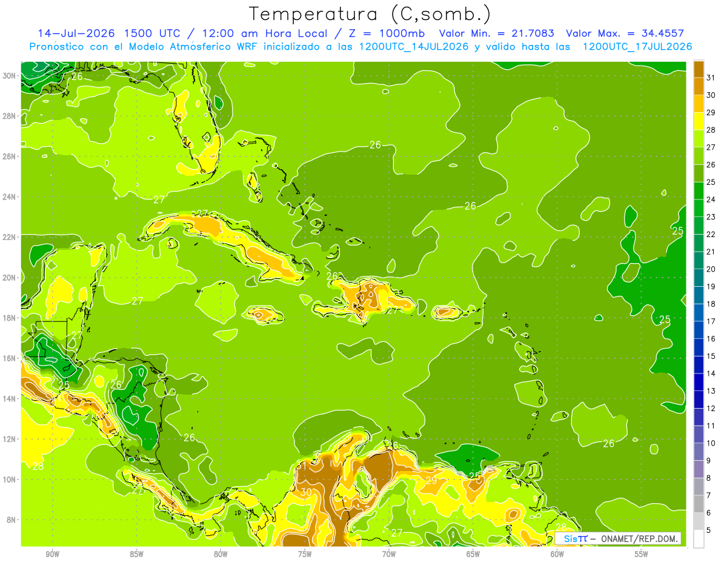The image size is (727, 562).
Task: Pick the yellow legend swatch between 28 and 29
Action: 699,121
